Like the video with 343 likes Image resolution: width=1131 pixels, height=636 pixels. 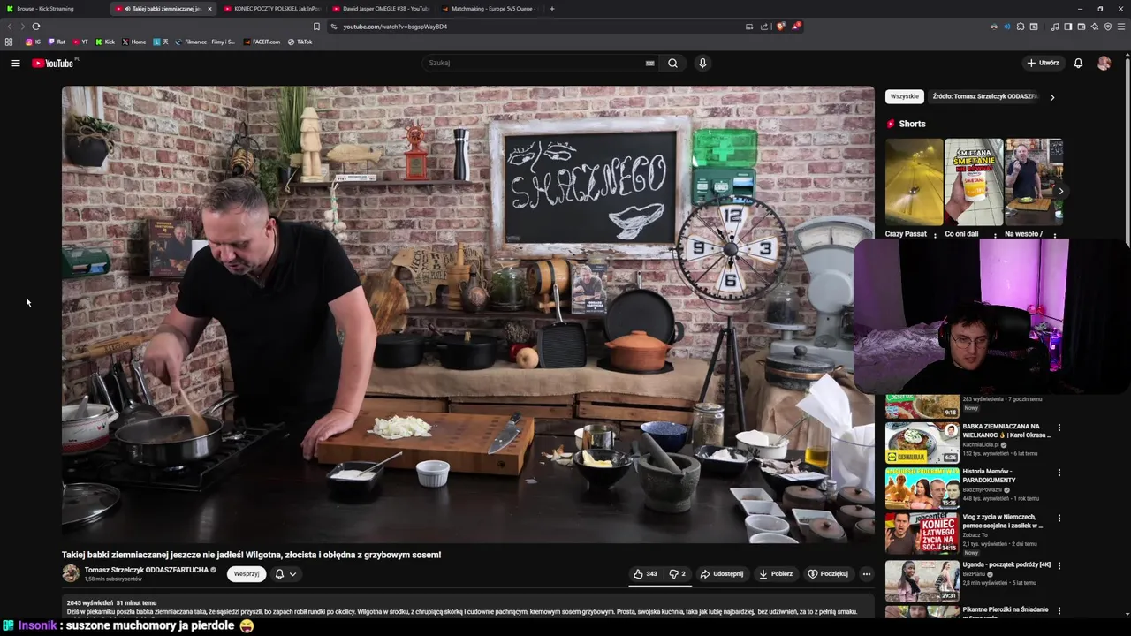[645, 573]
